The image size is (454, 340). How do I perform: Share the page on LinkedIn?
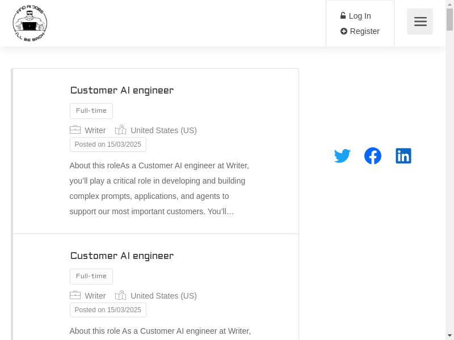[x=403, y=156]
